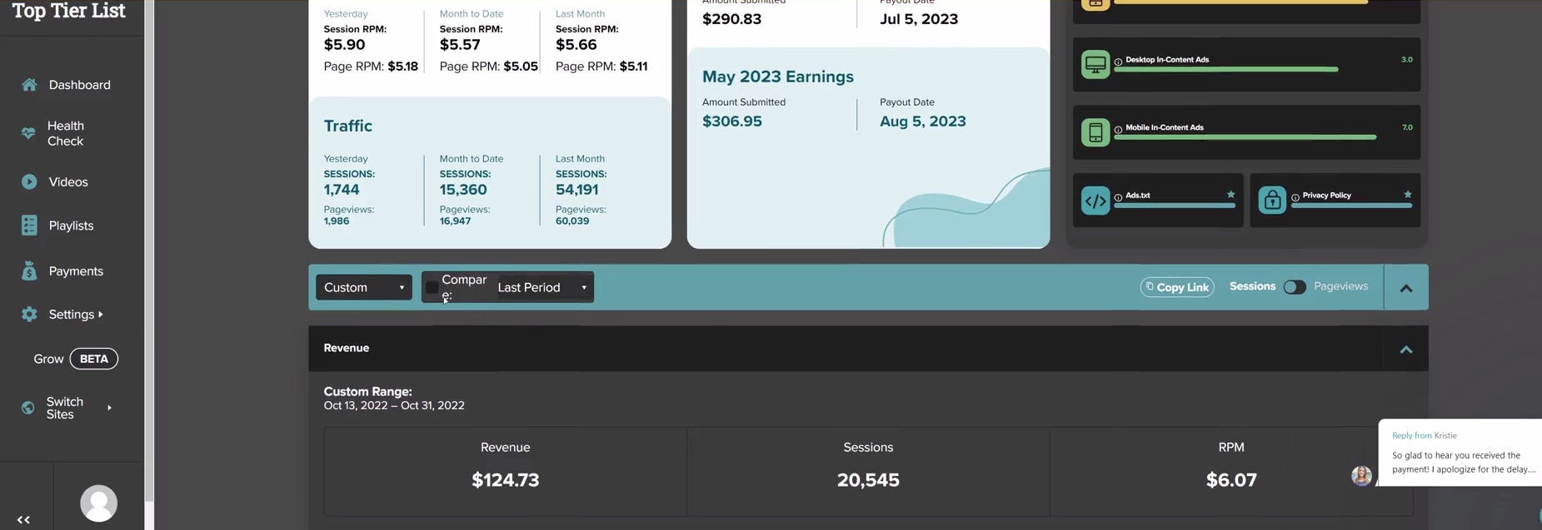
Task: Enable the Compare checkbox
Action: 432,287
